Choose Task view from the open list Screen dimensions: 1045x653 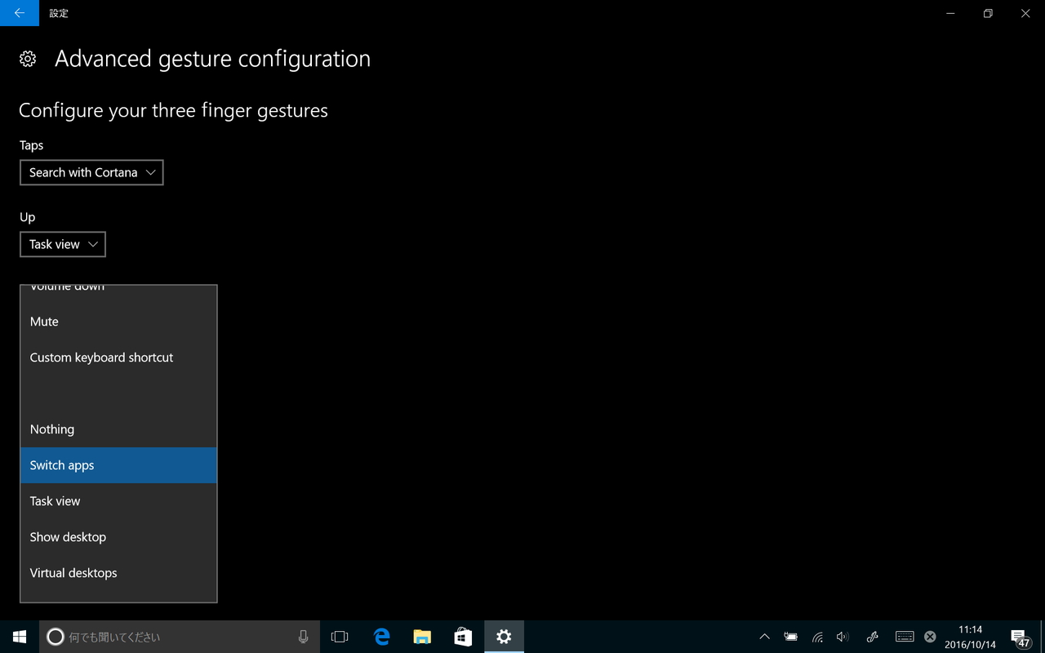(118, 501)
